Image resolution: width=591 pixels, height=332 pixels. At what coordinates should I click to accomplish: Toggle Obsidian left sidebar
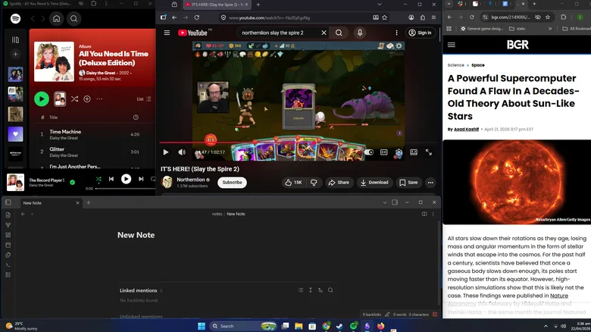(8, 202)
